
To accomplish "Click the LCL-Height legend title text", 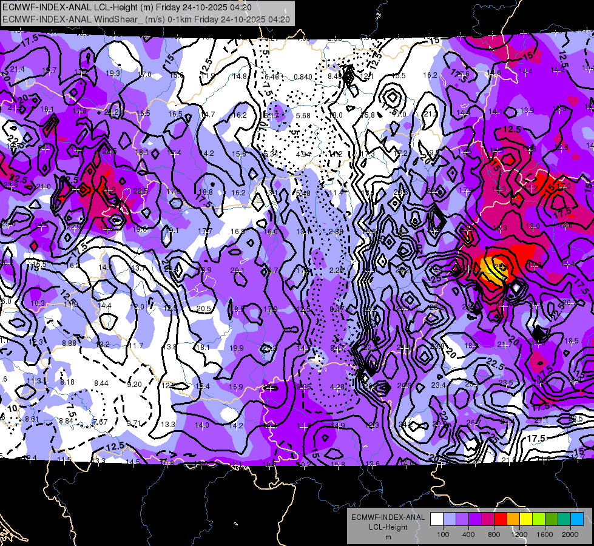I will pyautogui.click(x=388, y=527).
